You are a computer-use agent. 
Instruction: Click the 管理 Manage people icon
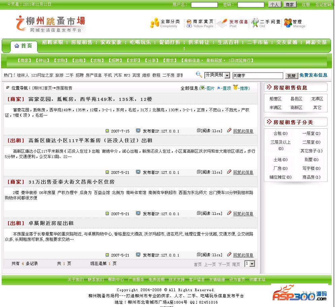coord(288,23)
